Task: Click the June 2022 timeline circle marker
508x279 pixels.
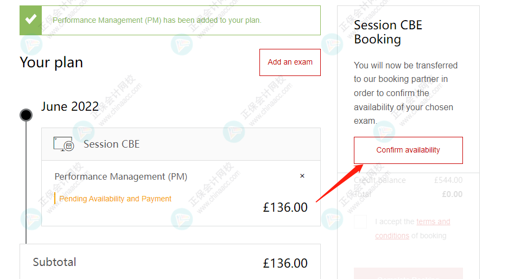Action: pyautogui.click(x=26, y=115)
